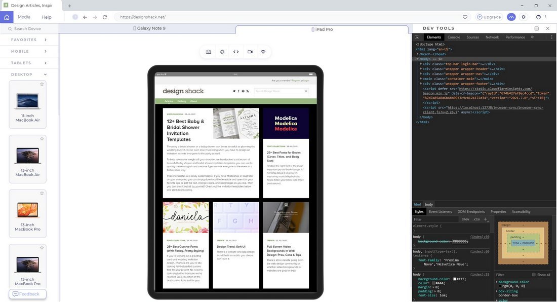Toggle the :hov element state button
This screenshot has width=557, height=302.
[x=465, y=219]
